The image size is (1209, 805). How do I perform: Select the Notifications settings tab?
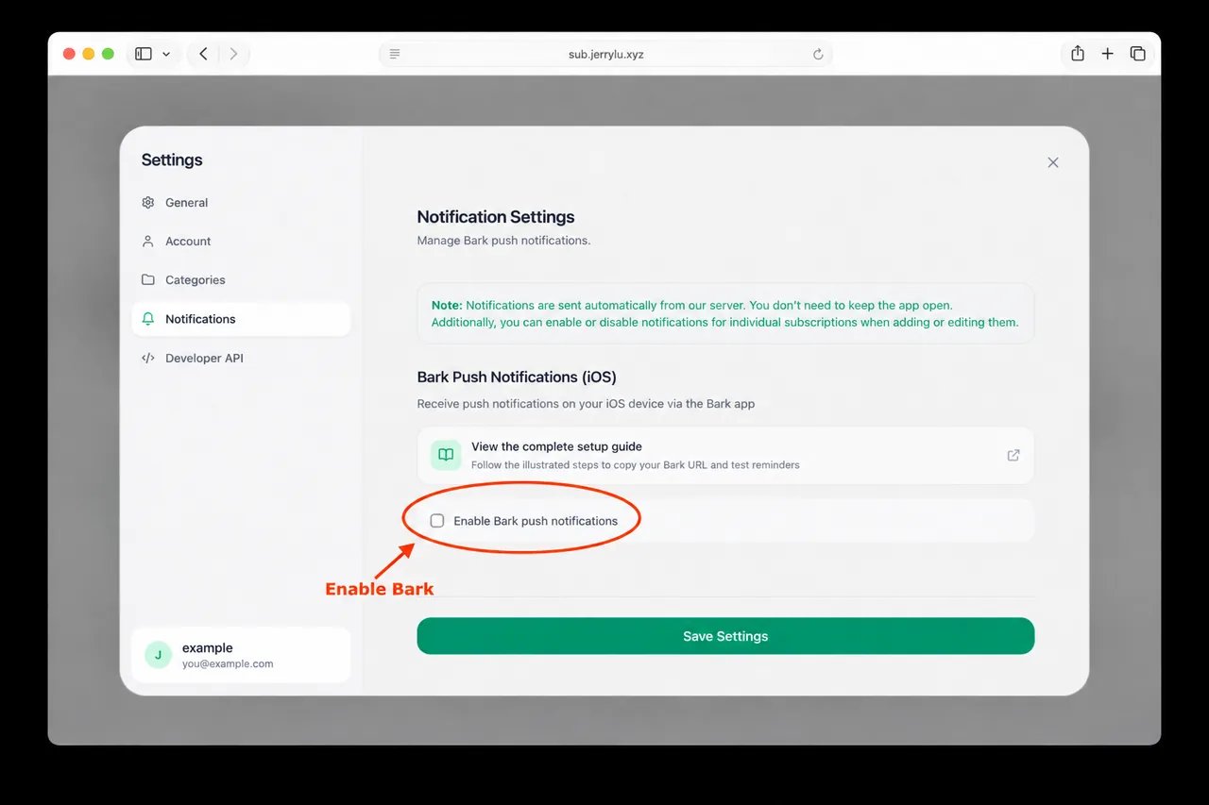pyautogui.click(x=241, y=319)
